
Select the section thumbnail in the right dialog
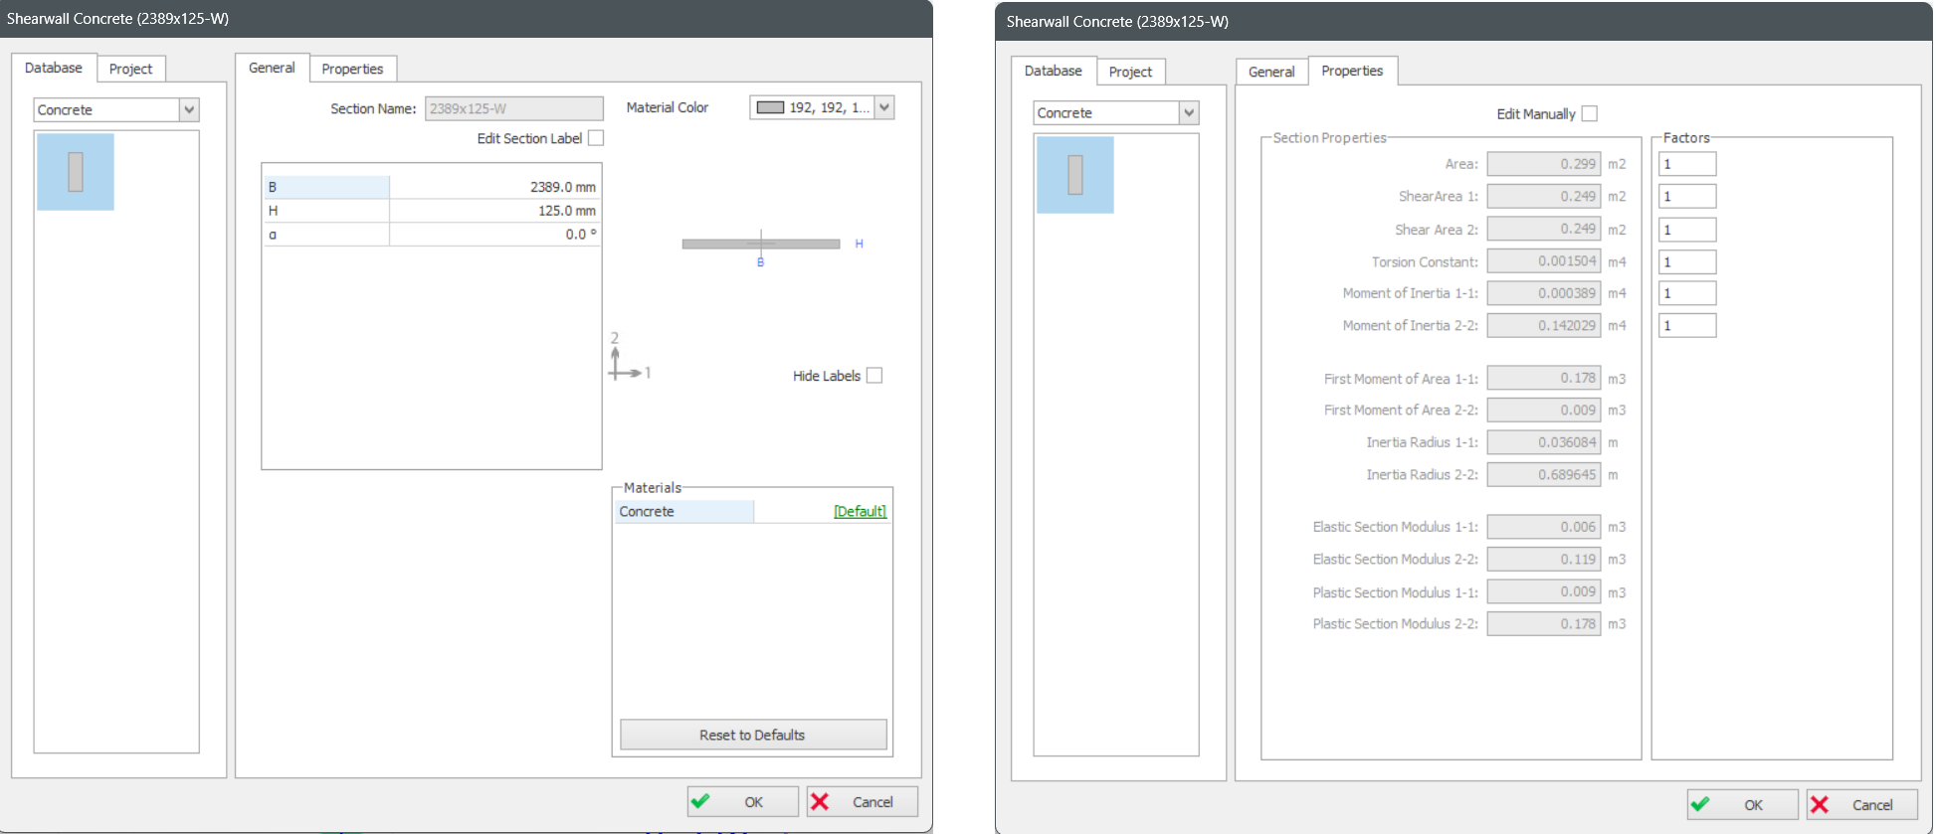[1074, 175]
